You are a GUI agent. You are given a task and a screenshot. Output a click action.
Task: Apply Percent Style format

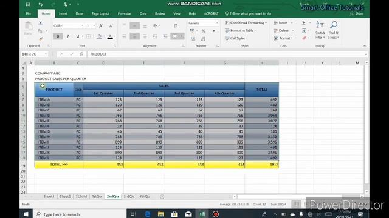[x=204, y=31]
